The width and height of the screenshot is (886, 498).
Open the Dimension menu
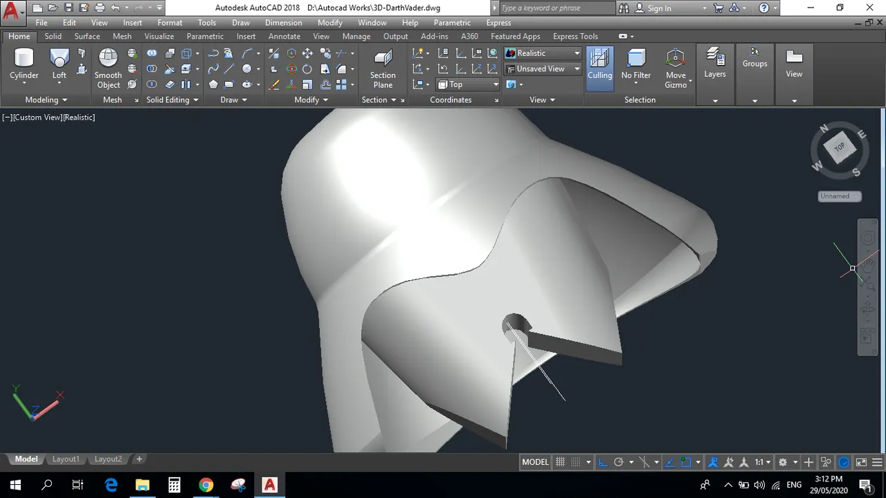(284, 23)
